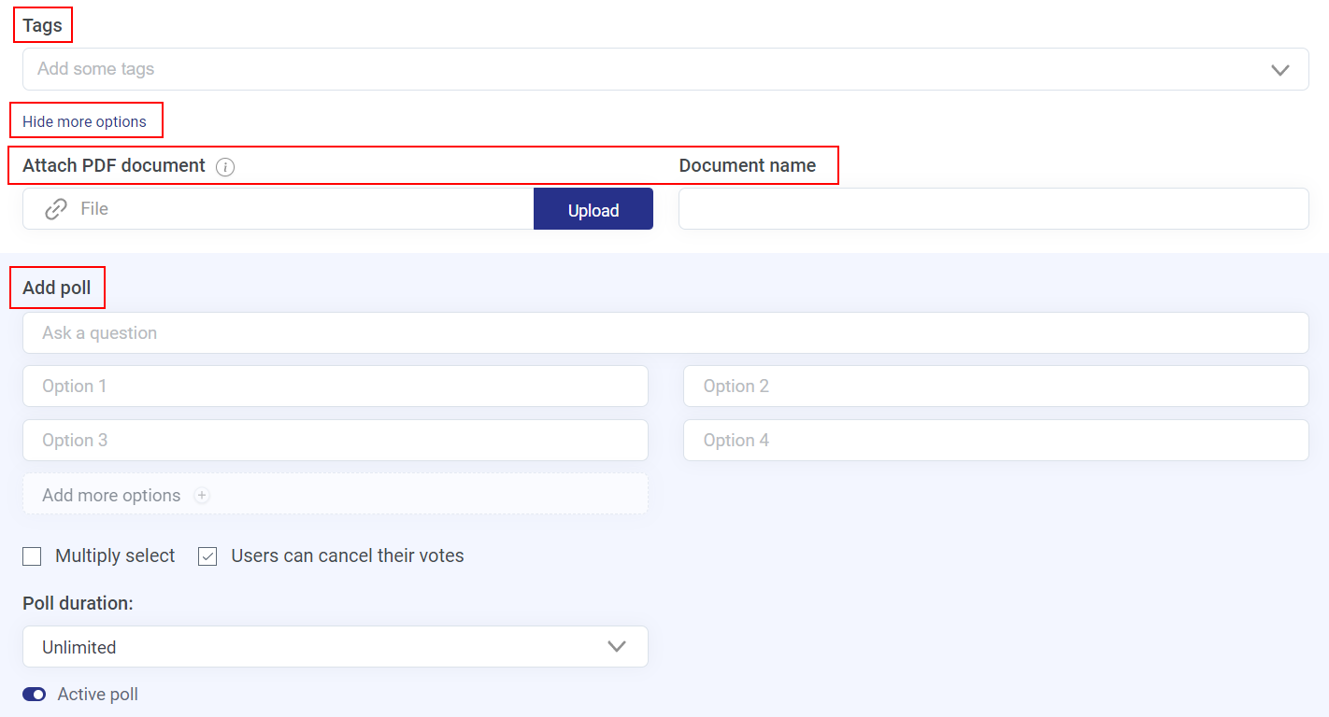
Task: Click into the Option 2 field
Action: [x=995, y=387]
